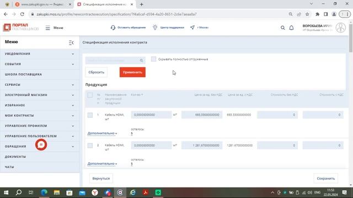Select the checkbox for product row 2
The width and height of the screenshot is (353, 198).
tap(90, 145)
